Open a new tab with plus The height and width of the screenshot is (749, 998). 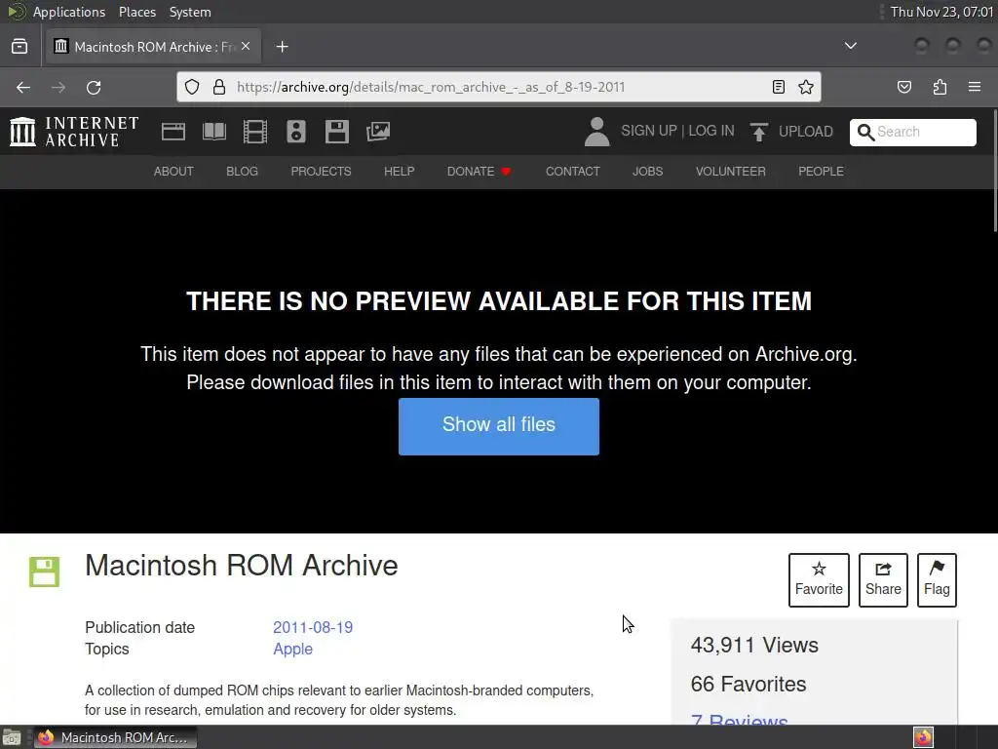pos(282,47)
